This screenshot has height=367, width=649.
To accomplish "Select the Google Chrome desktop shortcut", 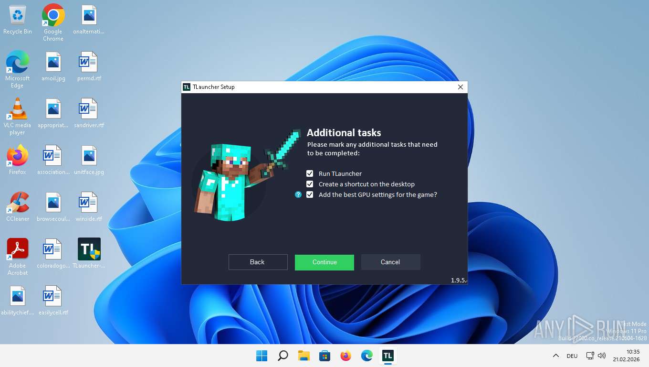I will 53,22.
